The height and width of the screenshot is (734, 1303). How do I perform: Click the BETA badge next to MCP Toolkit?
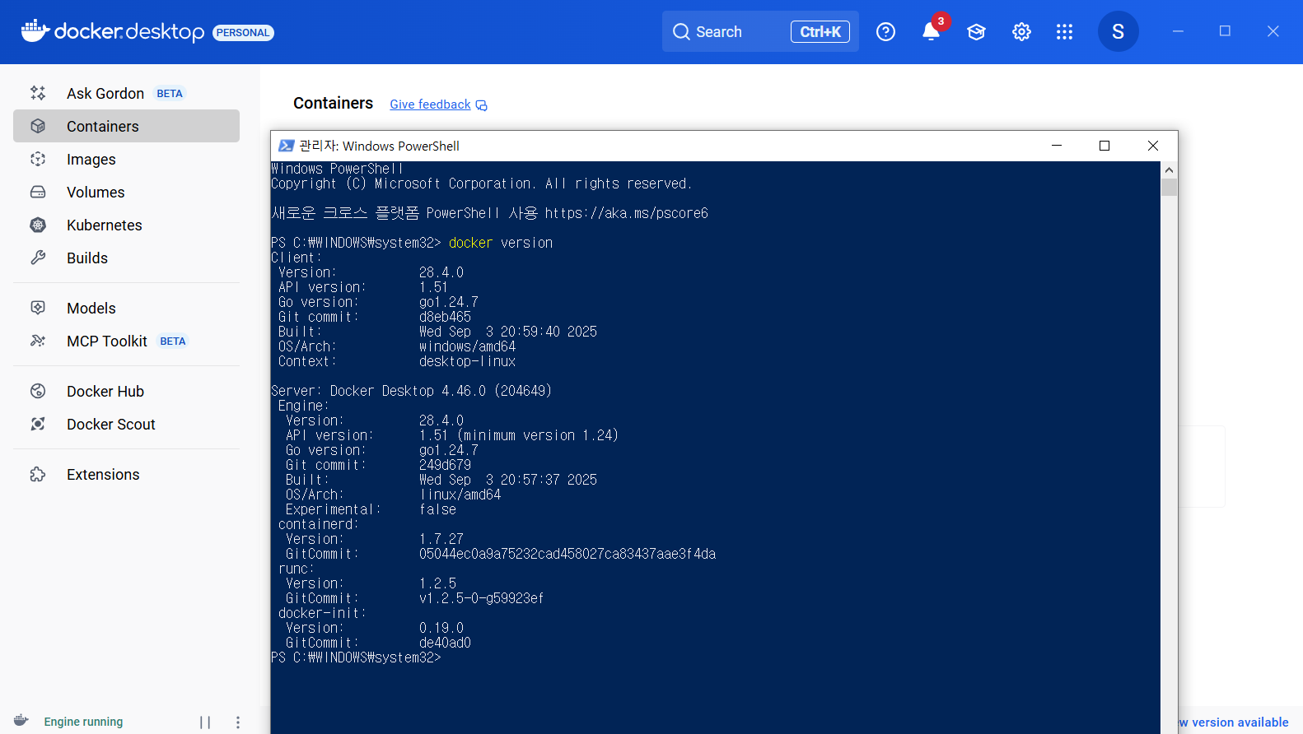tap(173, 341)
